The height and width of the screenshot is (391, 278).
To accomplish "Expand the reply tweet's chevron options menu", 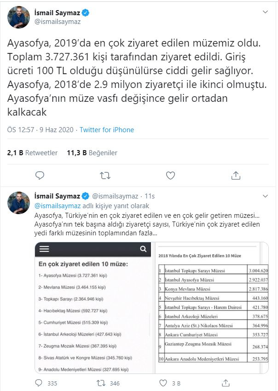I will point(265,196).
